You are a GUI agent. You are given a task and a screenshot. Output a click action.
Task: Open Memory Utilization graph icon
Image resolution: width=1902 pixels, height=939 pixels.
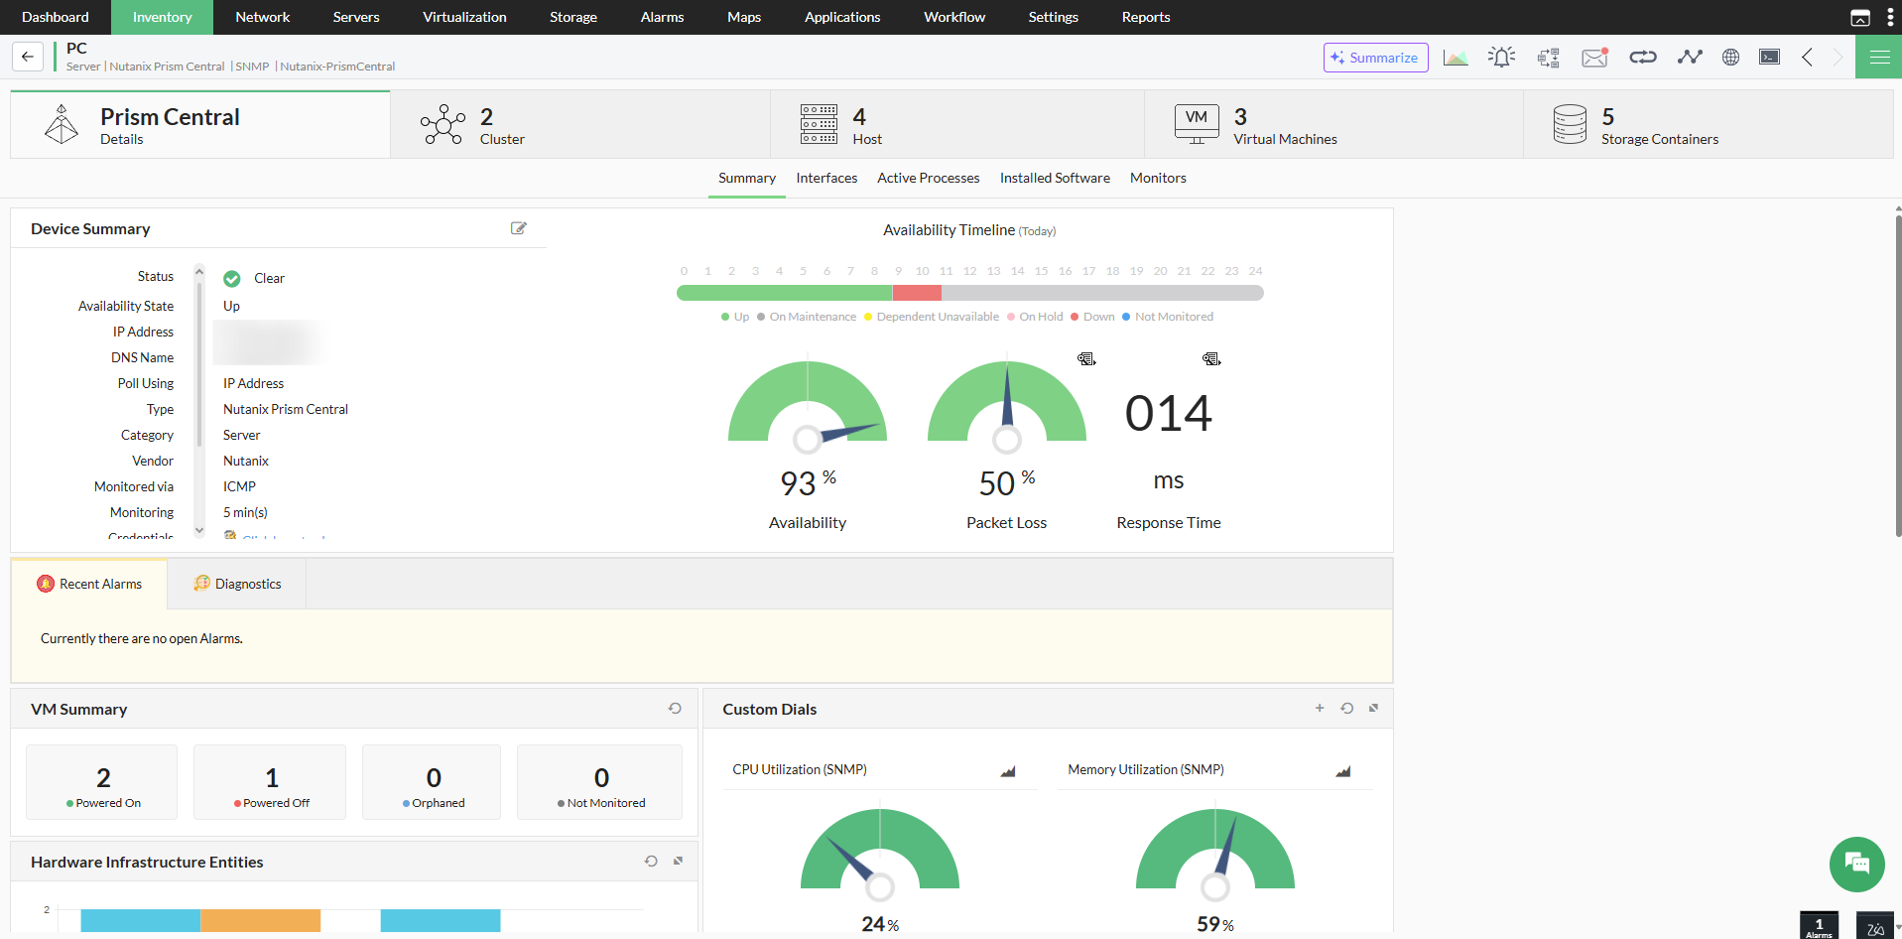tap(1343, 771)
